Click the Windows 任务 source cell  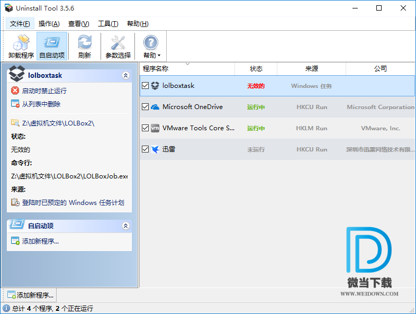pyautogui.click(x=311, y=86)
